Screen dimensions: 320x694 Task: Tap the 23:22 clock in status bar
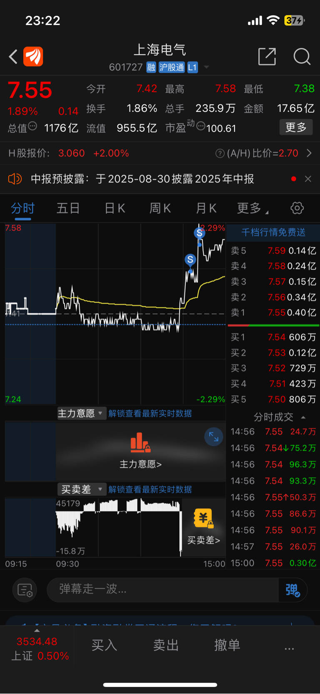click(x=43, y=20)
